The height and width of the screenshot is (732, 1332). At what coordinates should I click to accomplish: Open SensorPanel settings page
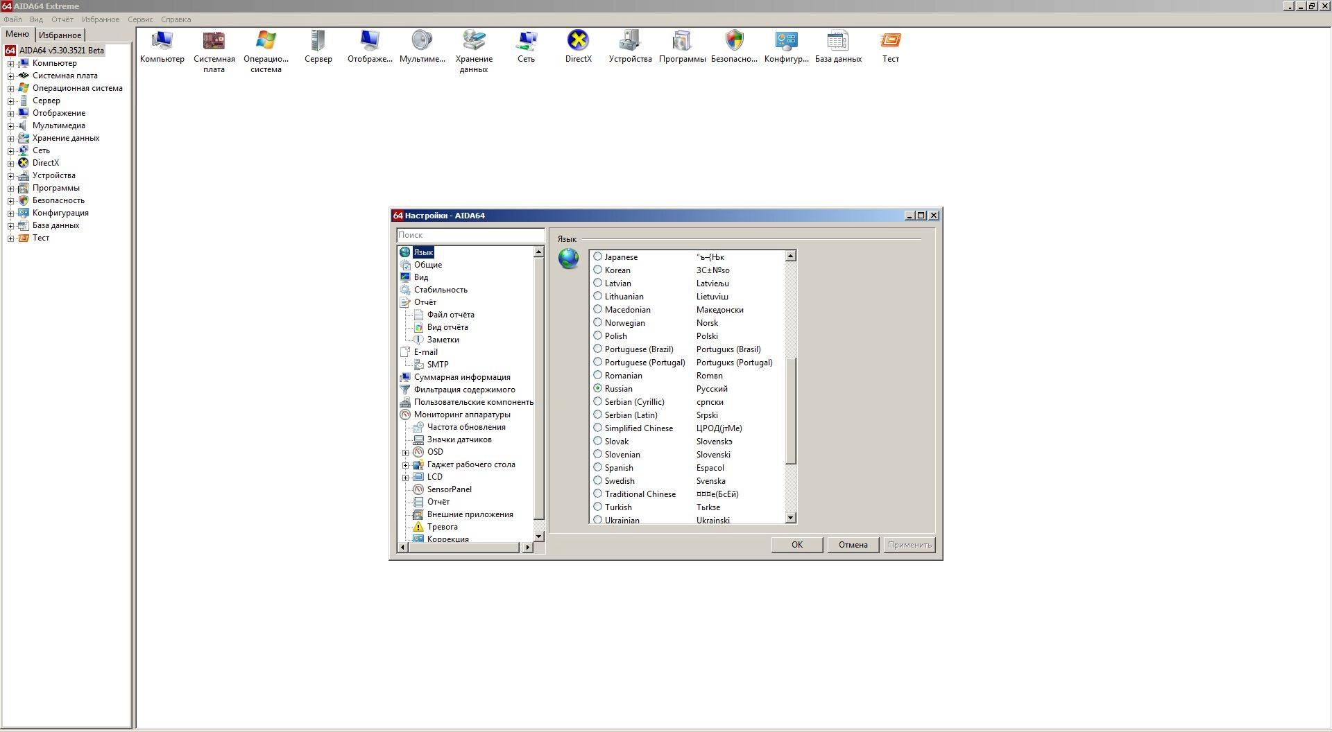449,489
